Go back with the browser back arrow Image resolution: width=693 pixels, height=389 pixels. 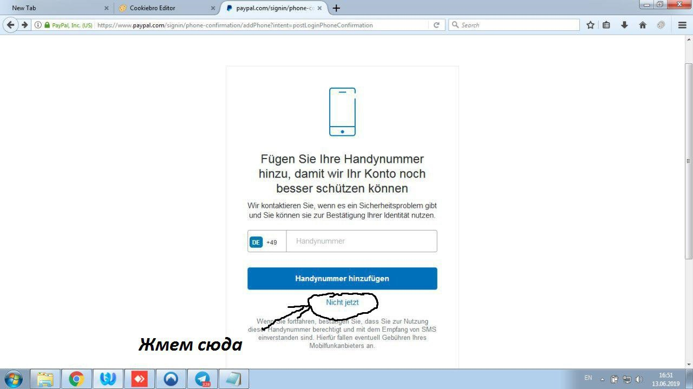click(10, 25)
